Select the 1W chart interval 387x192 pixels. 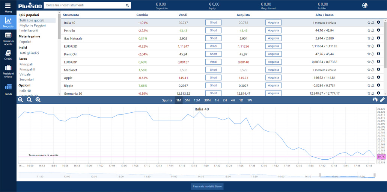250,100
